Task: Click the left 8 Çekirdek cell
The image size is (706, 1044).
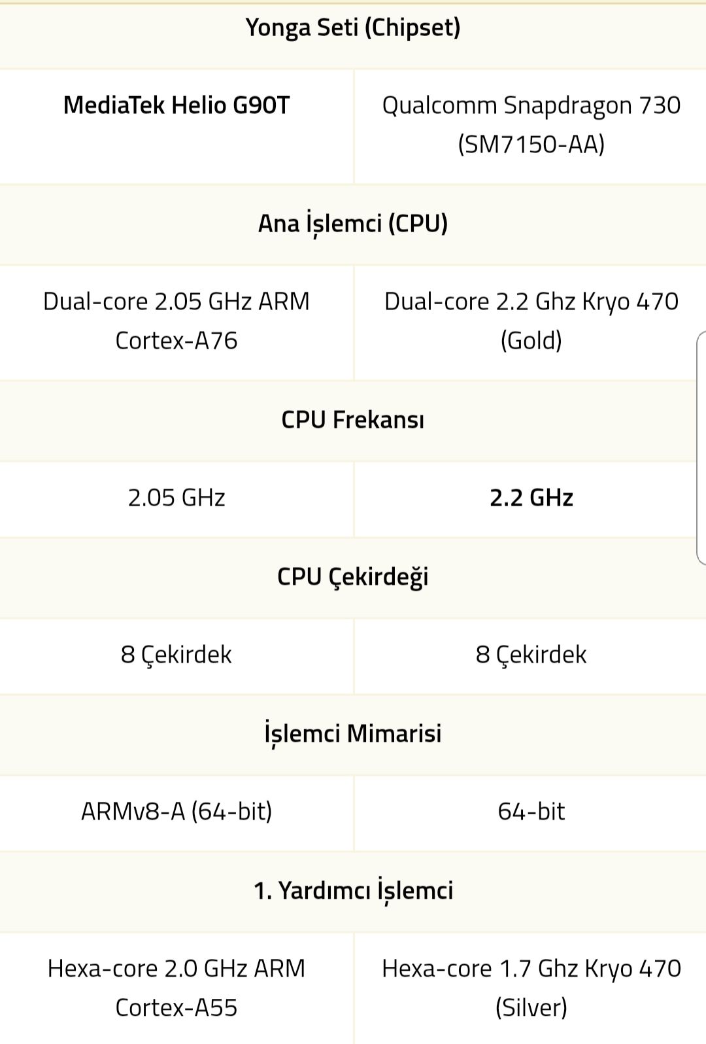Action: [x=176, y=655]
